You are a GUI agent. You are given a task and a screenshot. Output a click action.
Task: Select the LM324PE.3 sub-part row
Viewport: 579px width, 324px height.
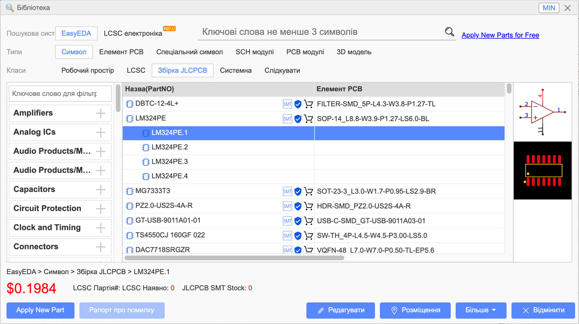pyautogui.click(x=314, y=162)
